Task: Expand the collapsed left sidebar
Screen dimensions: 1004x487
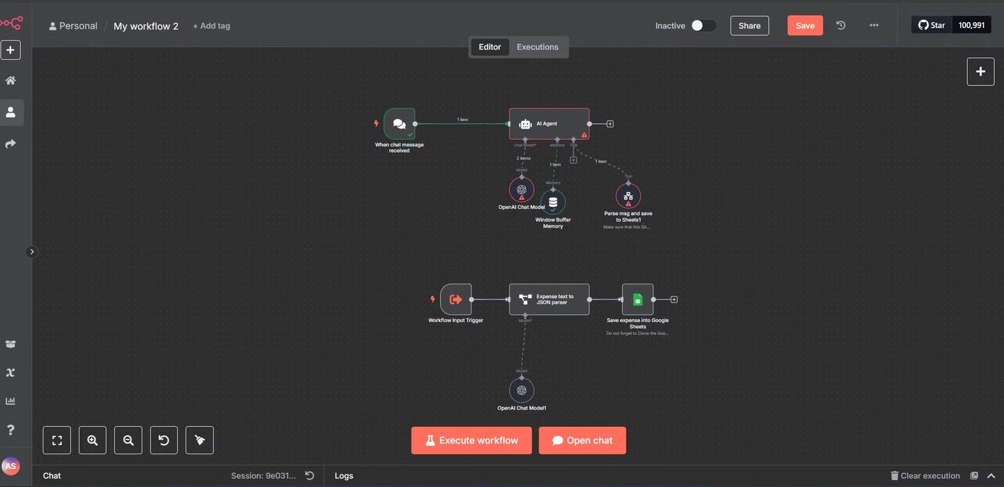Action: 31,252
